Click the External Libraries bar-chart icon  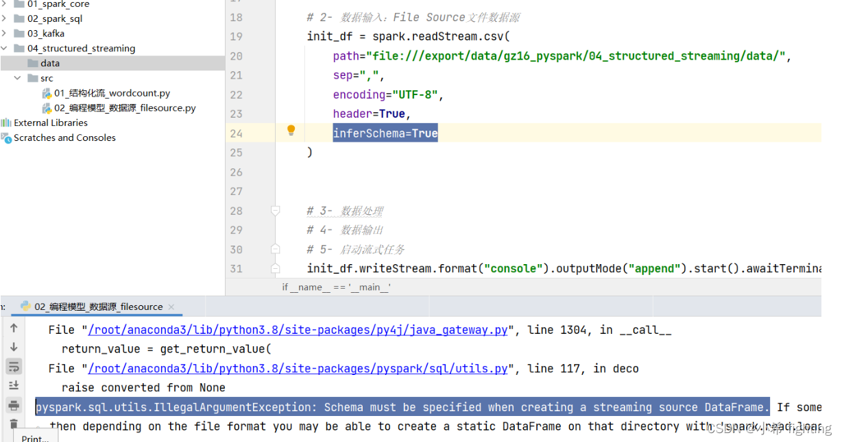pyautogui.click(x=6, y=123)
